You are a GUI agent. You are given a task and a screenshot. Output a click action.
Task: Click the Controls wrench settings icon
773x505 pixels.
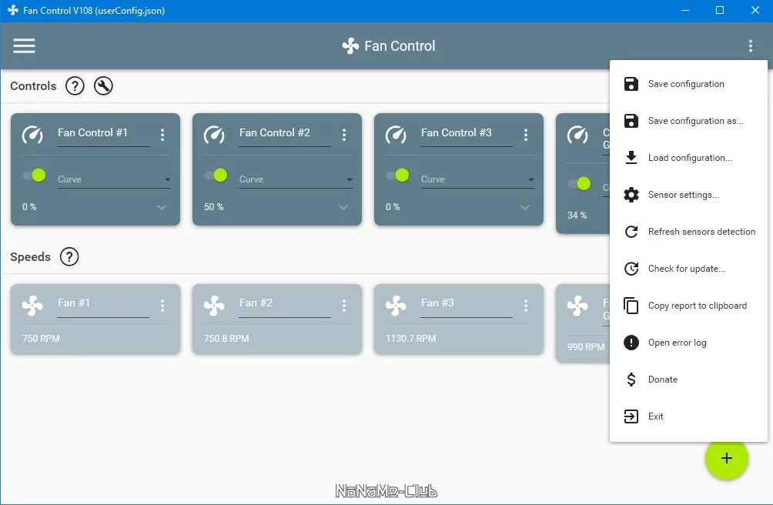click(103, 86)
